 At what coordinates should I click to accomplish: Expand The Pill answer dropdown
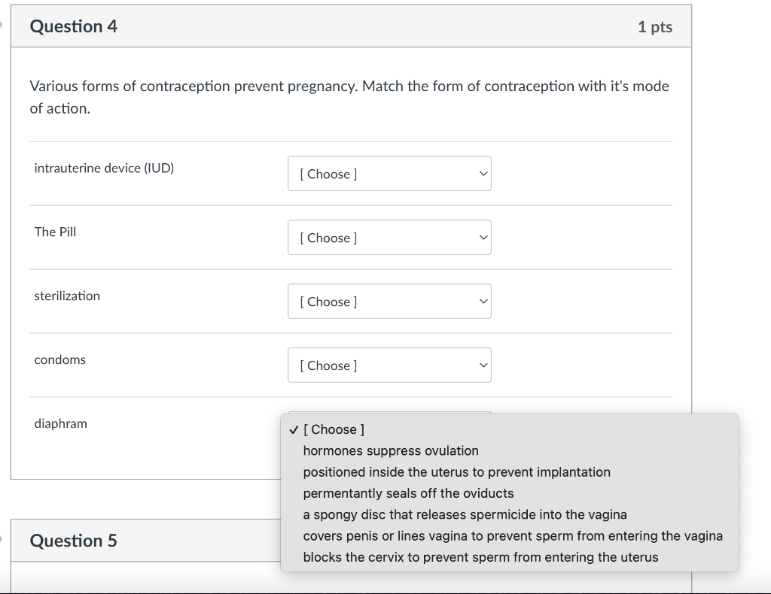(x=389, y=238)
